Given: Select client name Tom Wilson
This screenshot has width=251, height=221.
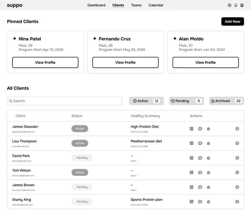Looking at the screenshot, I should pyautogui.click(x=22, y=170).
